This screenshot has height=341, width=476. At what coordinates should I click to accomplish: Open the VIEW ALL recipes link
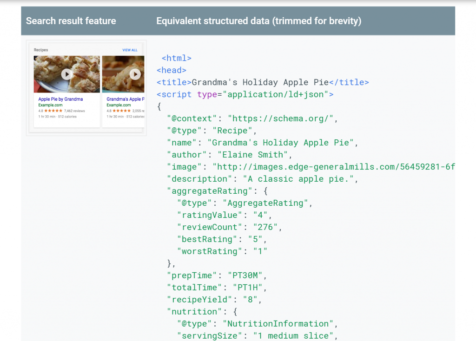[130, 50]
